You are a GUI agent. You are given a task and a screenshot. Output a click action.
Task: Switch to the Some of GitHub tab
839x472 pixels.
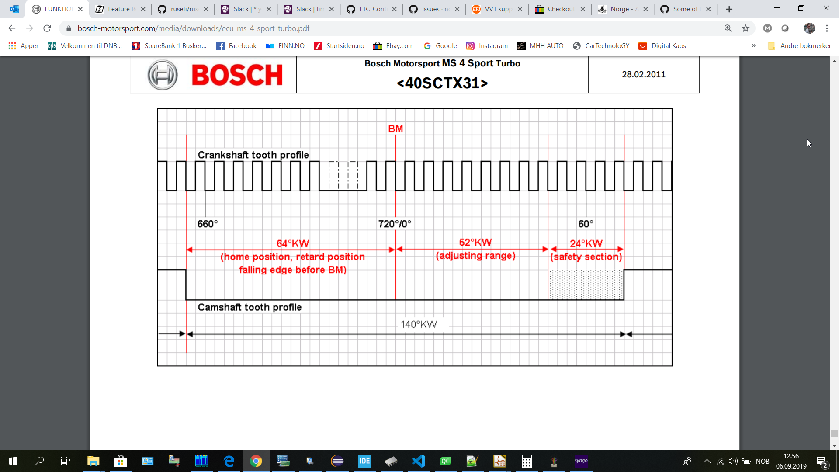pos(686,9)
